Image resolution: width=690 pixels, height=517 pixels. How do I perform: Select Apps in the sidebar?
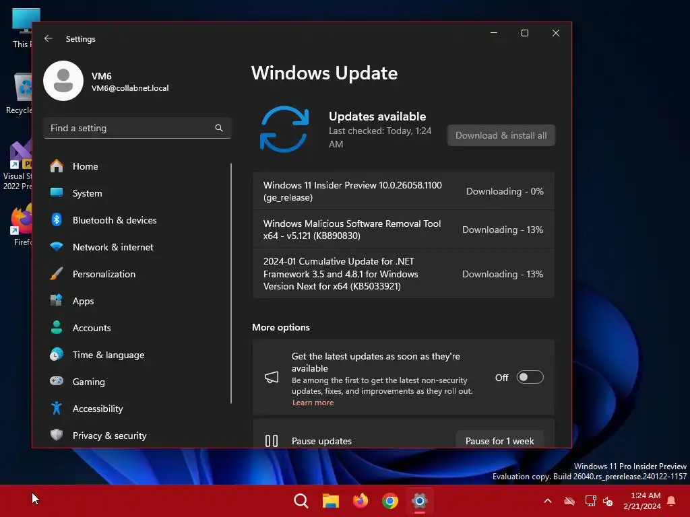136,301
